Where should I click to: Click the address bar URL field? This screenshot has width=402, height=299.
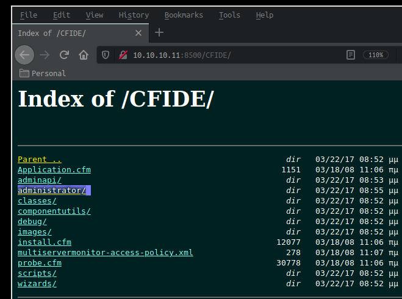[232, 55]
